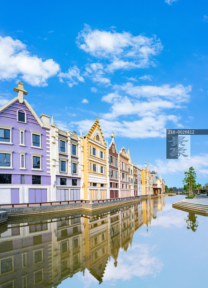This screenshot has width=208, height=288.
Task: Click the tall tree beside the stone steps
Action: coord(190,182)
